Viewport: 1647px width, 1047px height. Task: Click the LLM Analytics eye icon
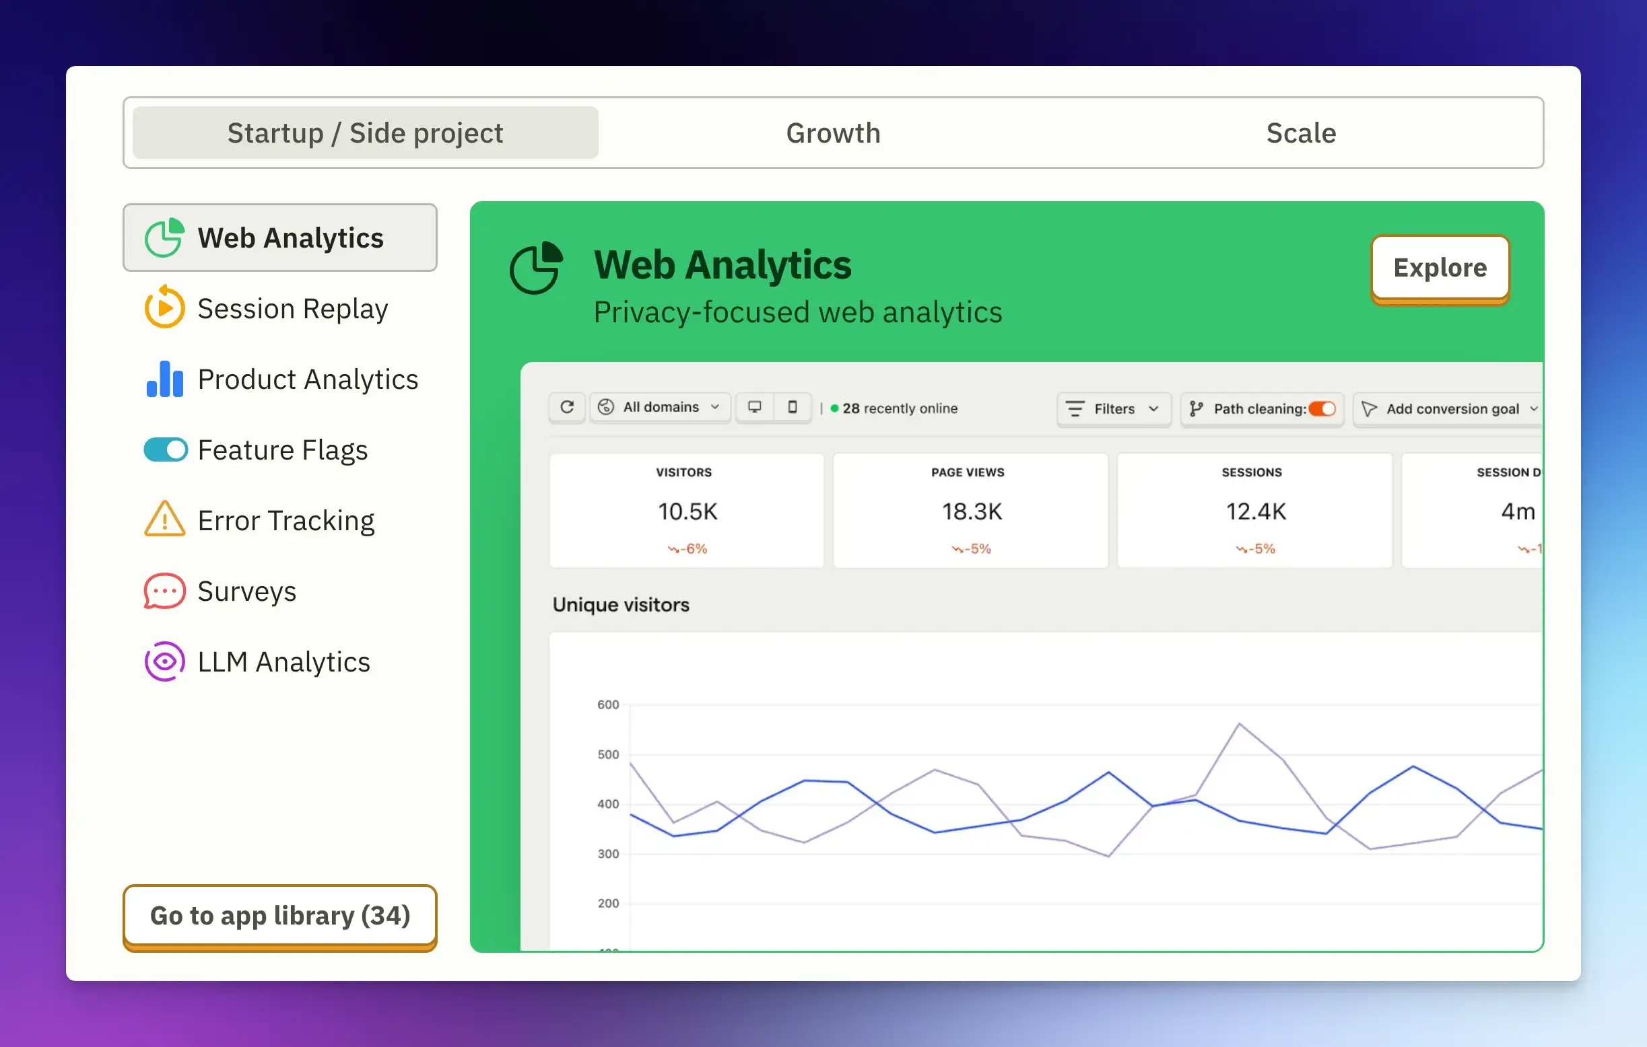click(164, 661)
